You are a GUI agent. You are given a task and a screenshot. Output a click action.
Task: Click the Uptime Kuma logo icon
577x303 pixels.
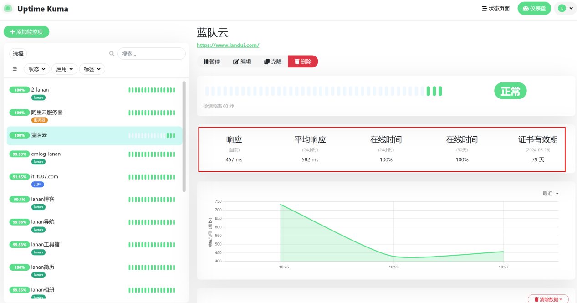tap(8, 9)
